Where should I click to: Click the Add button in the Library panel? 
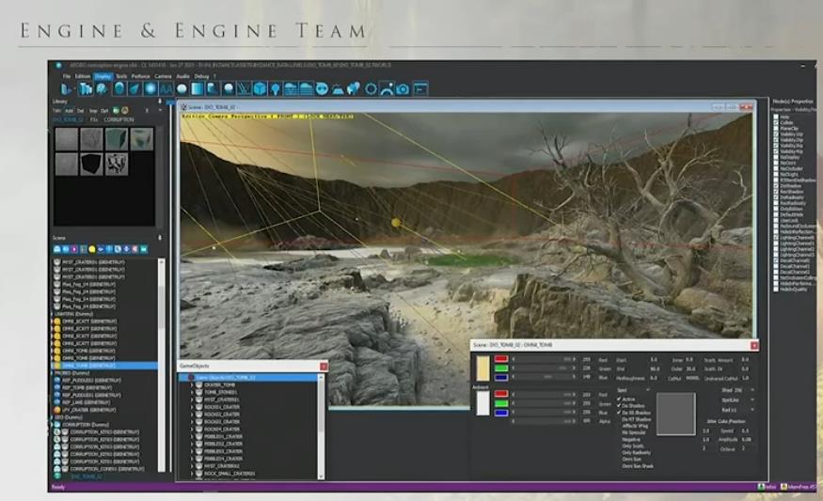pyautogui.click(x=69, y=111)
